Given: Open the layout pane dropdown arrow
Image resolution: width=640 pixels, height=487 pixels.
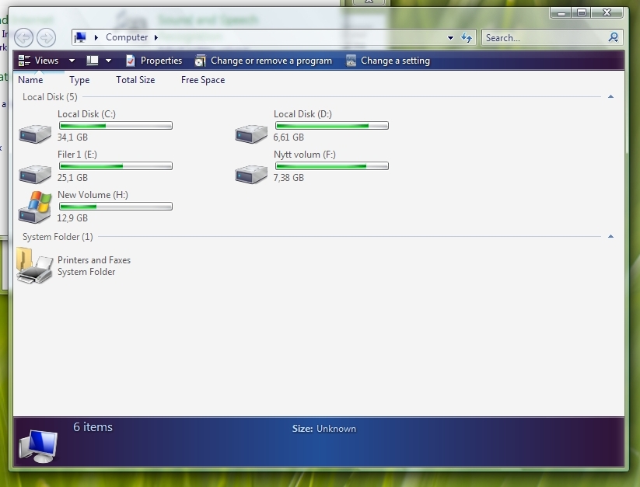Looking at the screenshot, I should (x=108, y=61).
